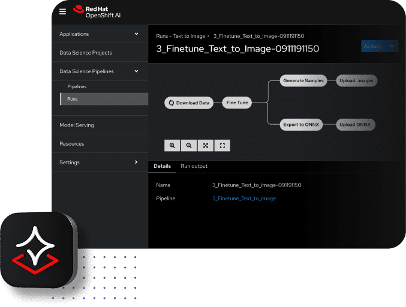Expand the Applications navigation section
This screenshot has width=406, height=307.
coord(100,34)
